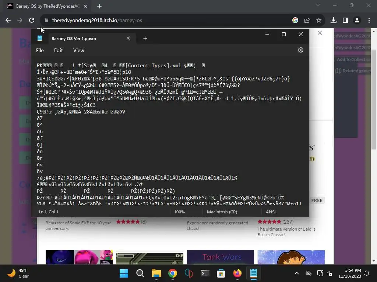Viewport: 377px width, 282px height.
Task: Show hidden tray icons chevron
Action: pos(297,273)
